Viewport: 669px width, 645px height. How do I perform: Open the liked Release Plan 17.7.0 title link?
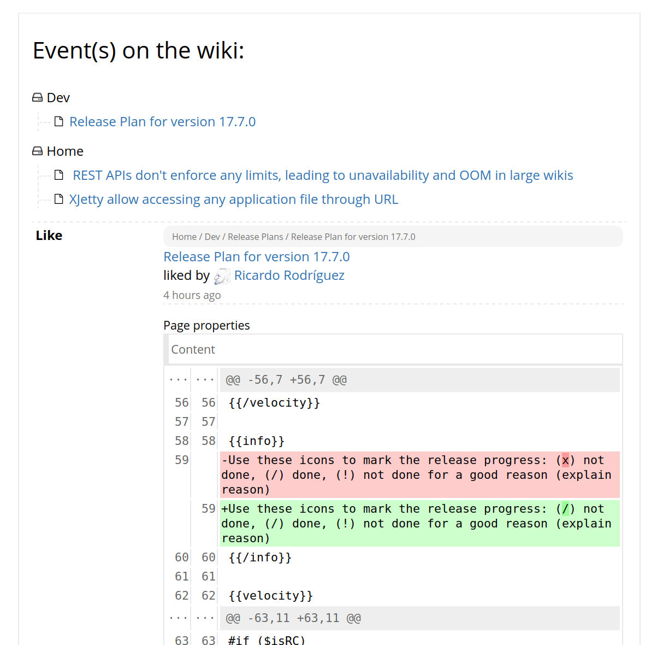(x=256, y=257)
